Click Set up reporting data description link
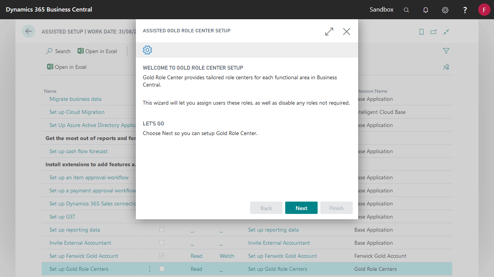Screen dimensions: 494x277 click(273, 230)
